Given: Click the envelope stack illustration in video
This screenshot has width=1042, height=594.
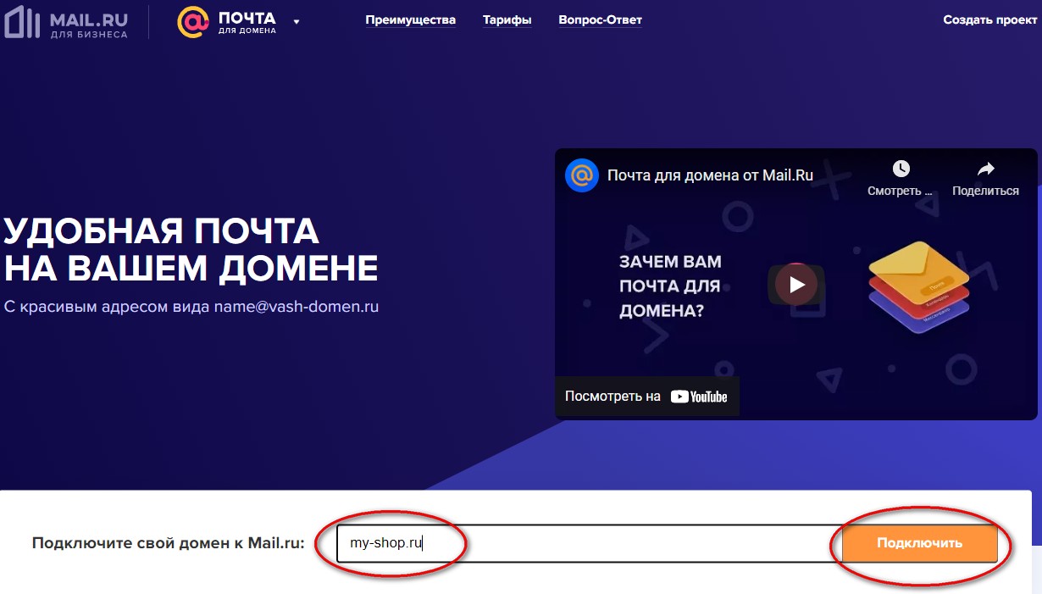Looking at the screenshot, I should pyautogui.click(x=919, y=286).
